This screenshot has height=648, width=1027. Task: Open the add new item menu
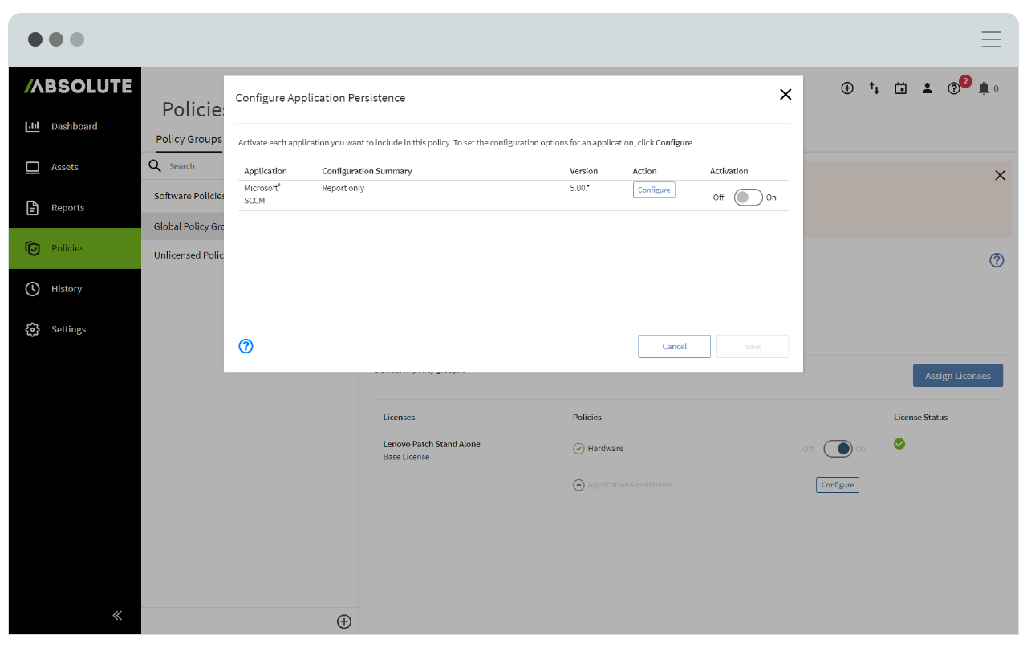(847, 88)
